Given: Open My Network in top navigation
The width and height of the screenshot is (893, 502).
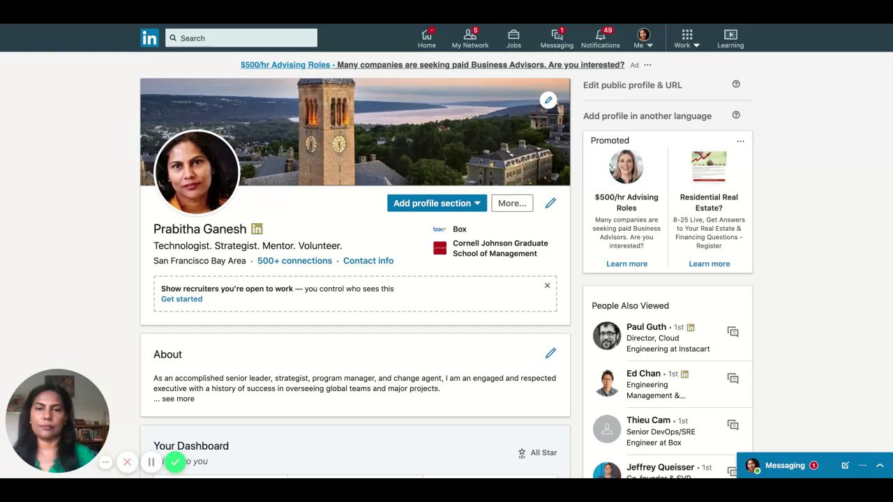Looking at the screenshot, I should [470, 38].
